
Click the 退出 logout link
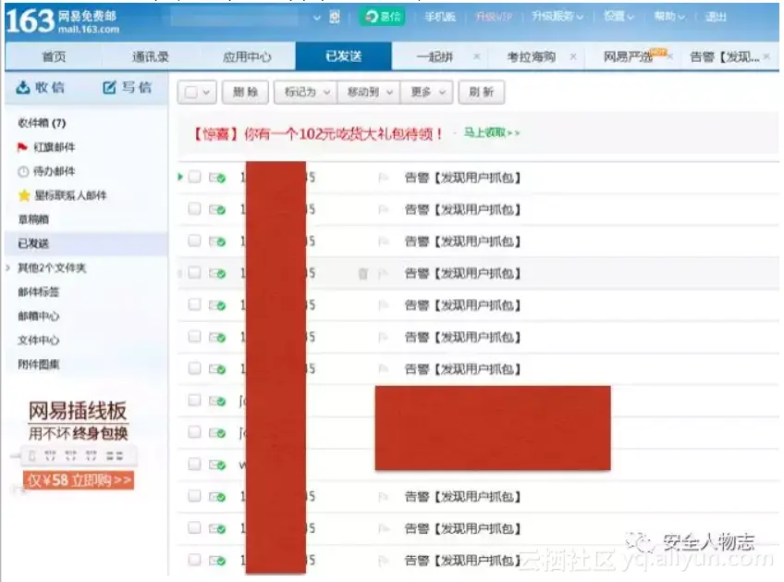click(716, 17)
